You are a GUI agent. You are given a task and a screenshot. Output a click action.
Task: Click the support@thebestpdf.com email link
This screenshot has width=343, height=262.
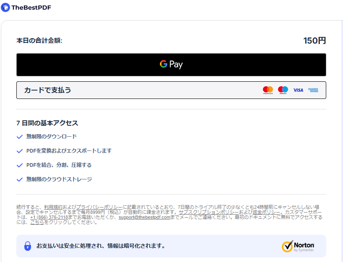144,218
